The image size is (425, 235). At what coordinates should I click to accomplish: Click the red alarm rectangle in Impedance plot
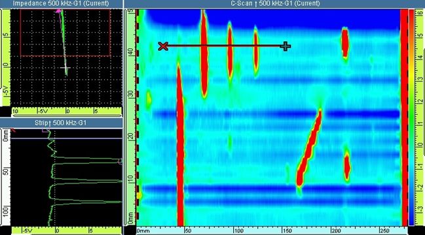pyautogui.click(x=65, y=33)
